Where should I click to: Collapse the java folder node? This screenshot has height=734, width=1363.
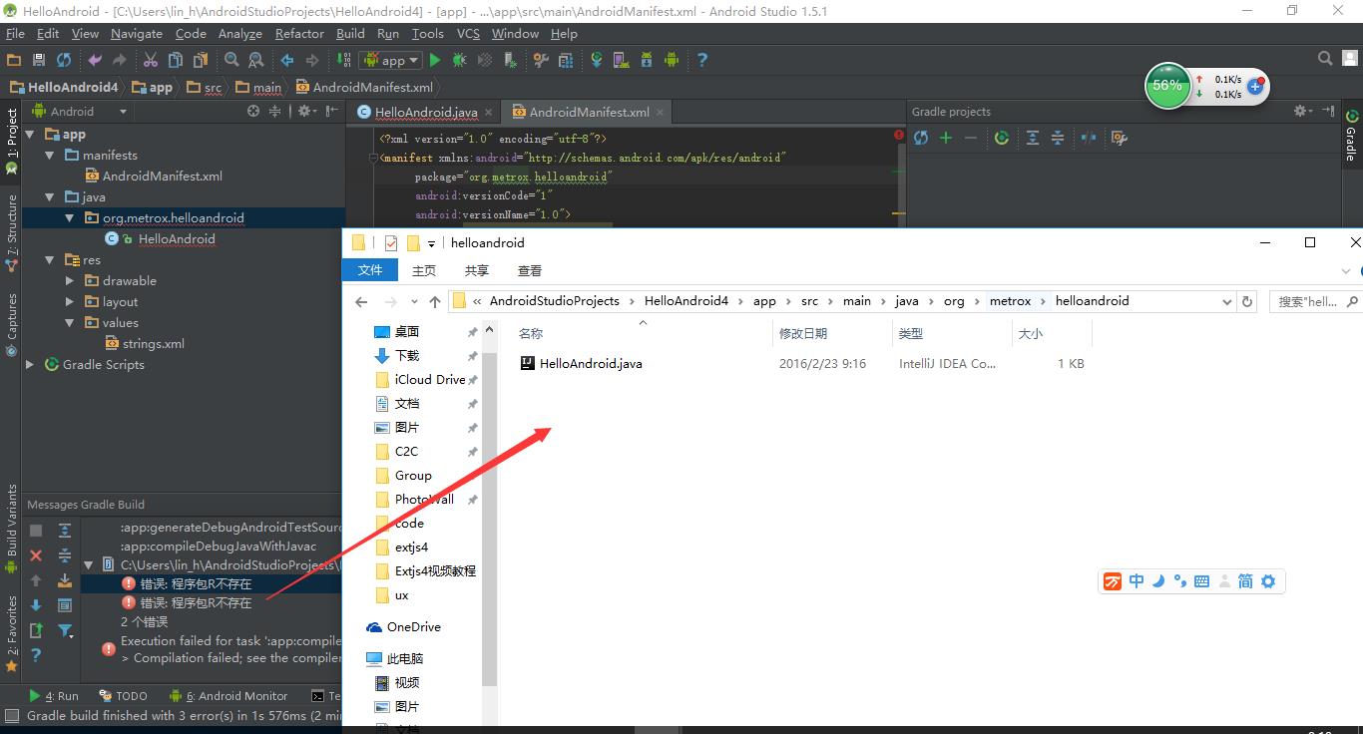[49, 197]
